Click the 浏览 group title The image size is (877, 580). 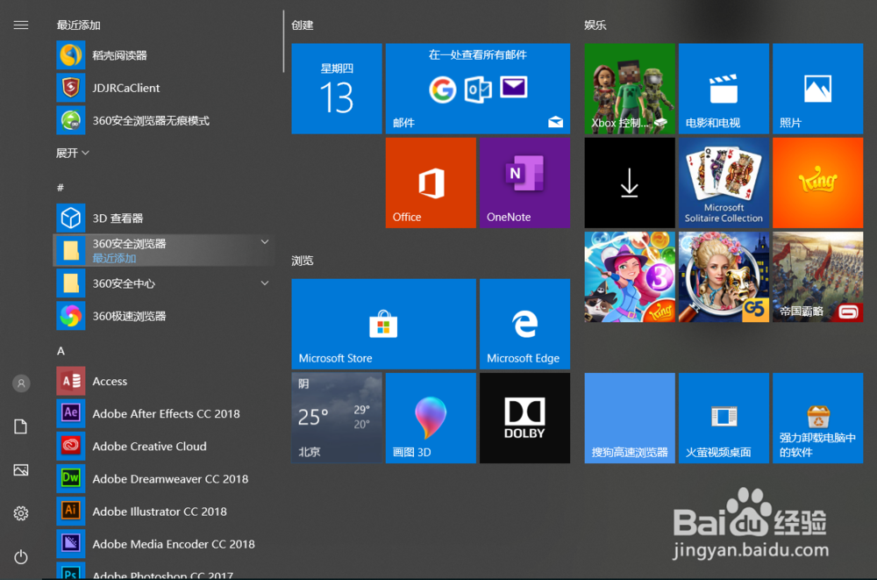tap(303, 261)
